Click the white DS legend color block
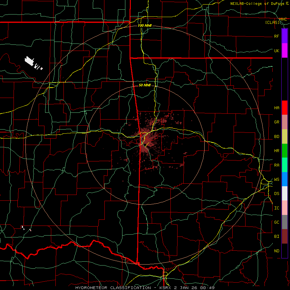 point(285,193)
